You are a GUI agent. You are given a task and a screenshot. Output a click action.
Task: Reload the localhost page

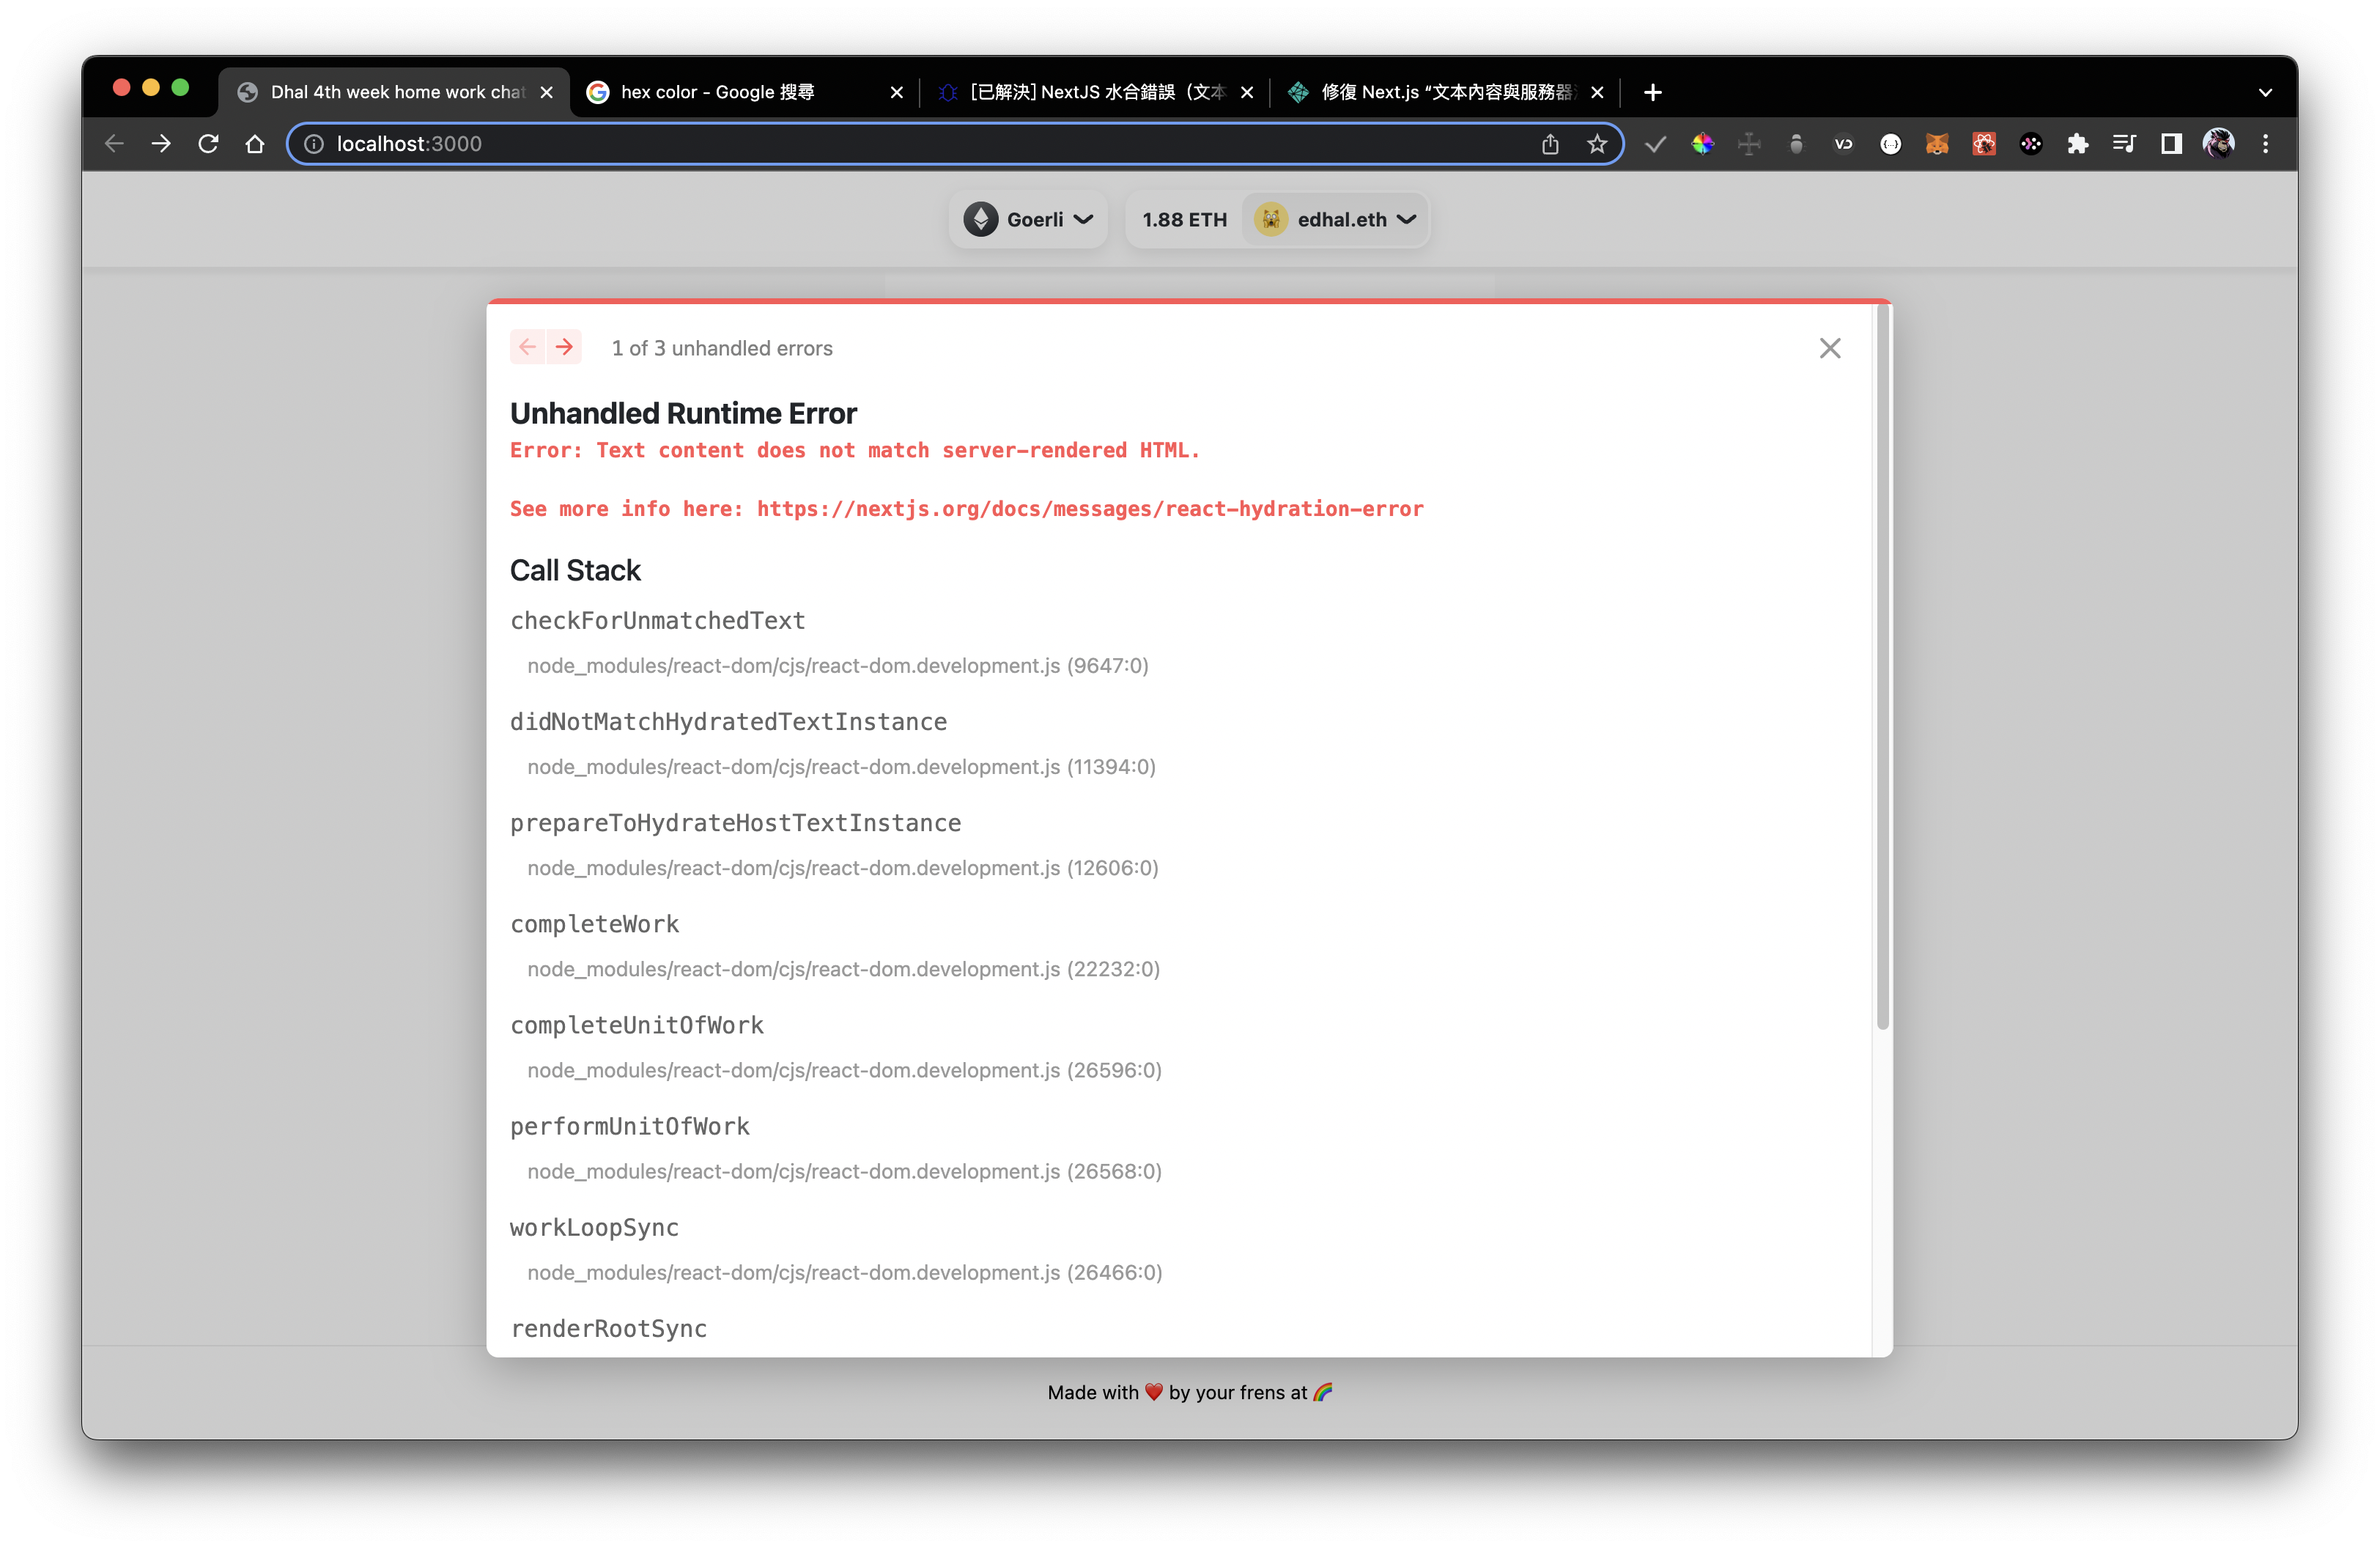point(208,144)
